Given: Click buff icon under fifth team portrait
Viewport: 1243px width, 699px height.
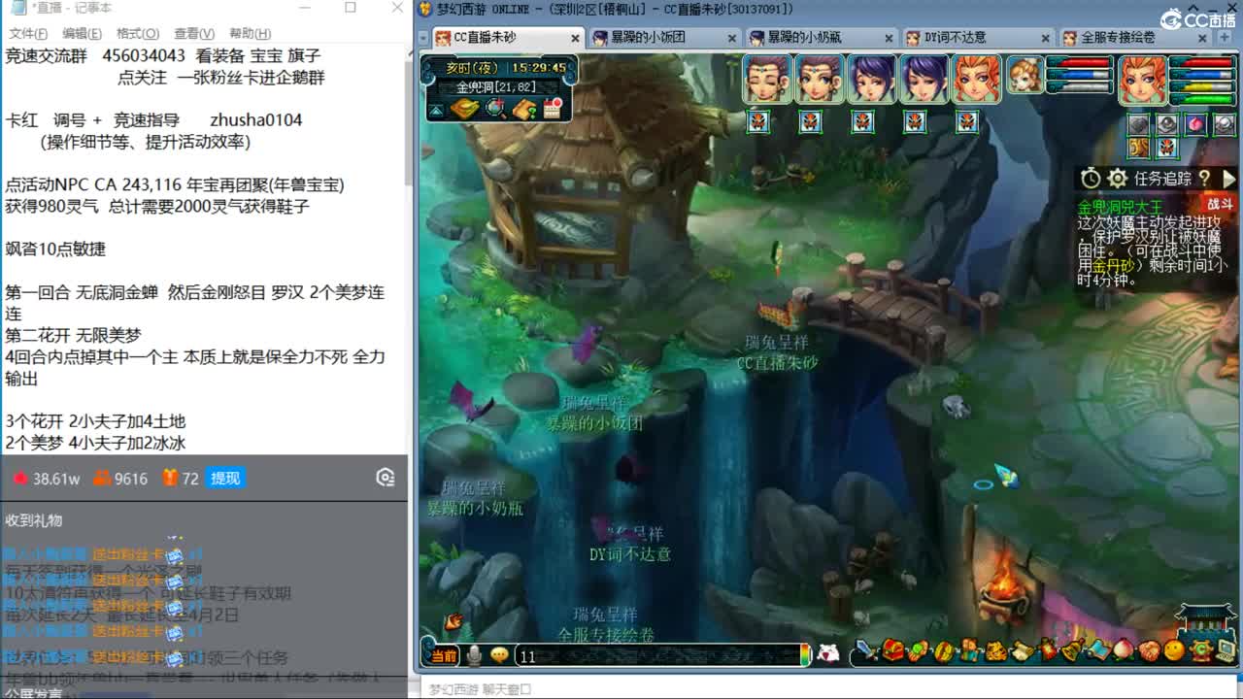Looking at the screenshot, I should [968, 121].
